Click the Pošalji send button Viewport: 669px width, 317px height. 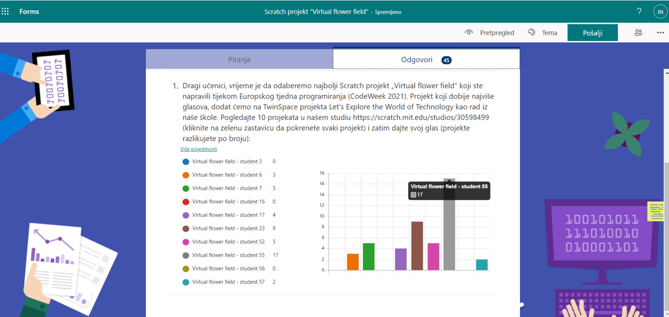point(592,32)
